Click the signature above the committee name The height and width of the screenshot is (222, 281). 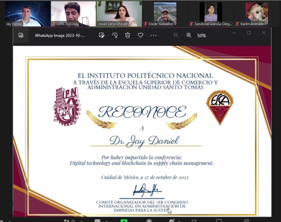coord(148,190)
